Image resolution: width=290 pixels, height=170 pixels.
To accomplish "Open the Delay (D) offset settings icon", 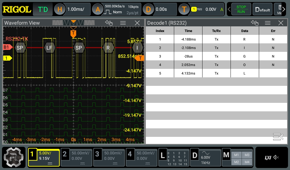I will 148,9.
